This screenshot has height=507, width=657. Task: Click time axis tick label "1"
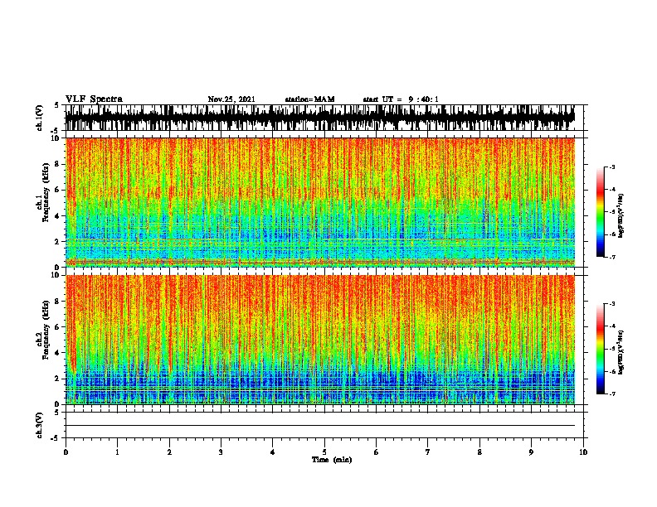pyautogui.click(x=117, y=451)
